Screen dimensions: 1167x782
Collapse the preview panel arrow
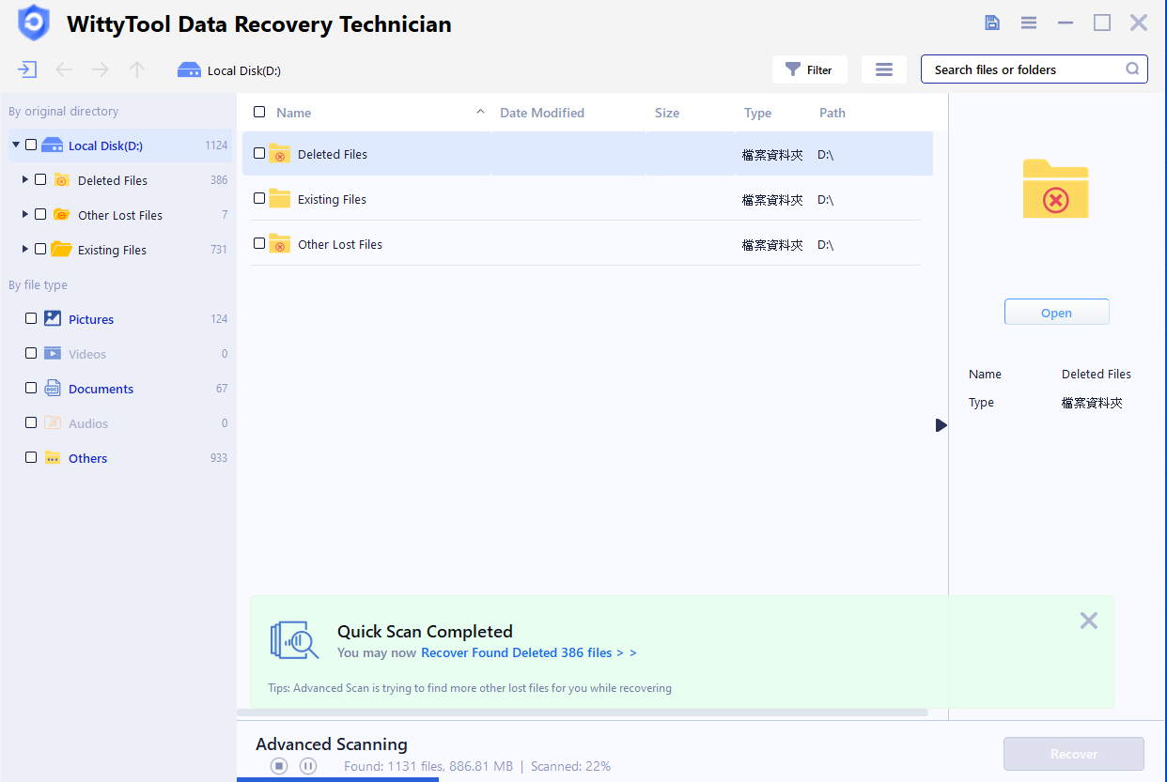(x=941, y=425)
